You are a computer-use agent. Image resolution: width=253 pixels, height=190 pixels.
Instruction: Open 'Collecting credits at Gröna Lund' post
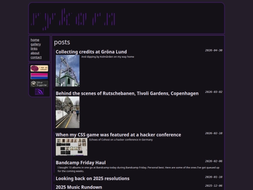coord(91,52)
